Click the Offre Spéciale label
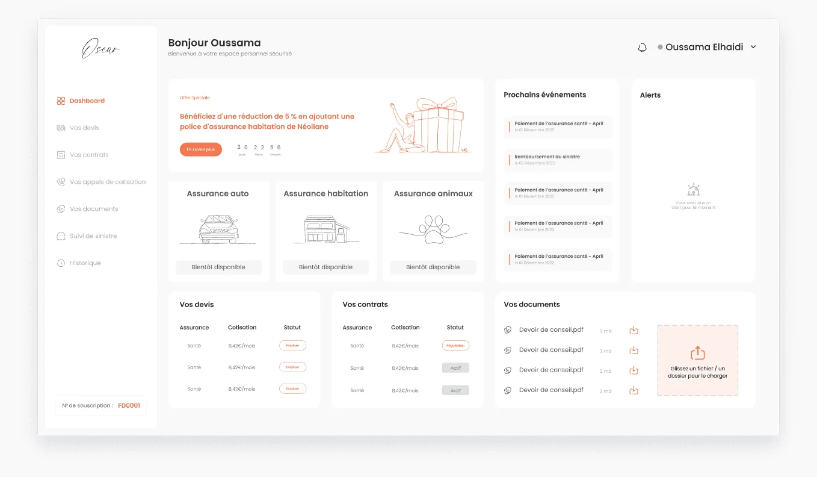The image size is (817, 477). [195, 98]
